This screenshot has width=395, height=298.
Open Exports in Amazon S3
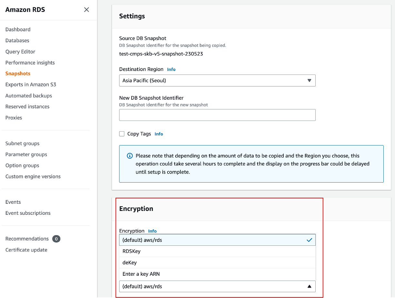coord(31,84)
